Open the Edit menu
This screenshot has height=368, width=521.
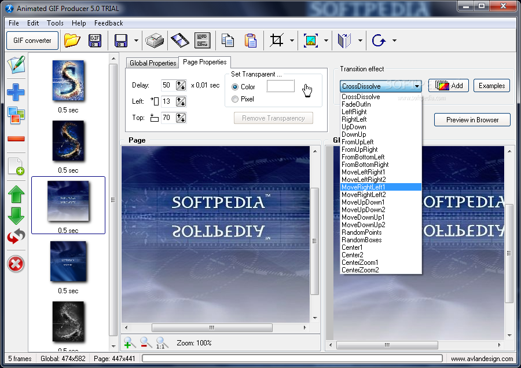tap(33, 23)
